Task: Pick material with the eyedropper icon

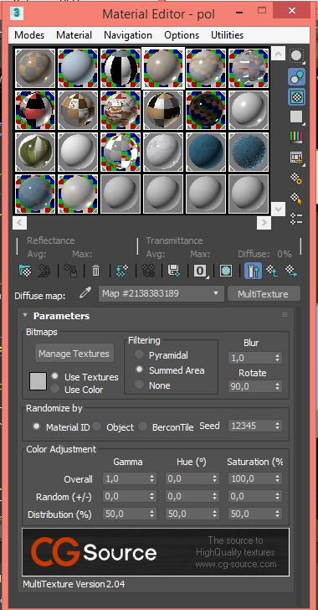Action: pyautogui.click(x=85, y=293)
